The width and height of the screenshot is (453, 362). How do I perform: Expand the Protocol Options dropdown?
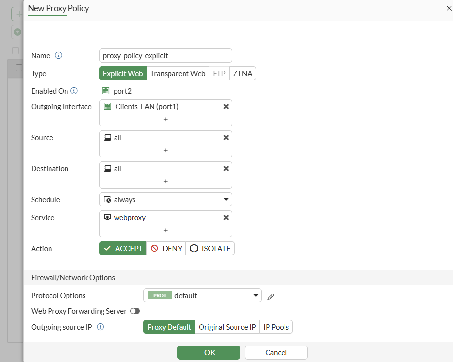[x=202, y=296]
